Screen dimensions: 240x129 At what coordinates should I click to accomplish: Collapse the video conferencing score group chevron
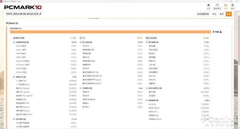[14, 77]
